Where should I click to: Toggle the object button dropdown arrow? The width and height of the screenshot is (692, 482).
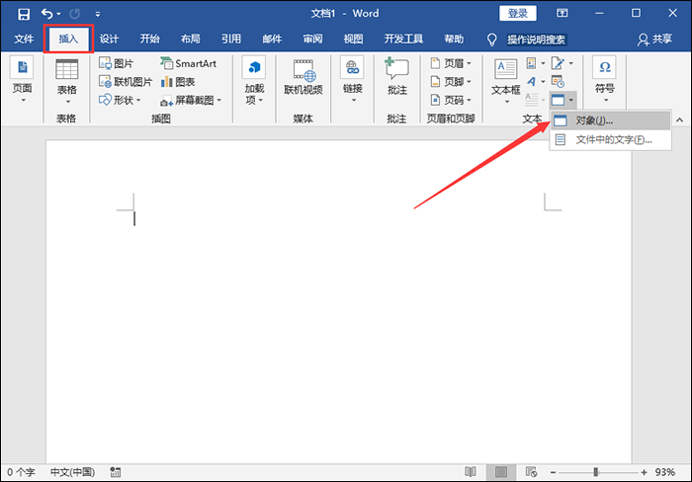click(571, 100)
